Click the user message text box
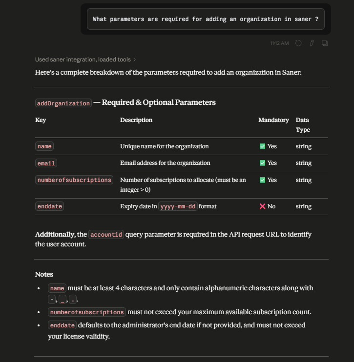 pos(206,19)
